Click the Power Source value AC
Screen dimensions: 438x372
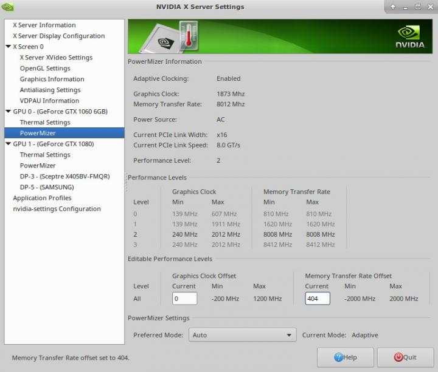221,120
